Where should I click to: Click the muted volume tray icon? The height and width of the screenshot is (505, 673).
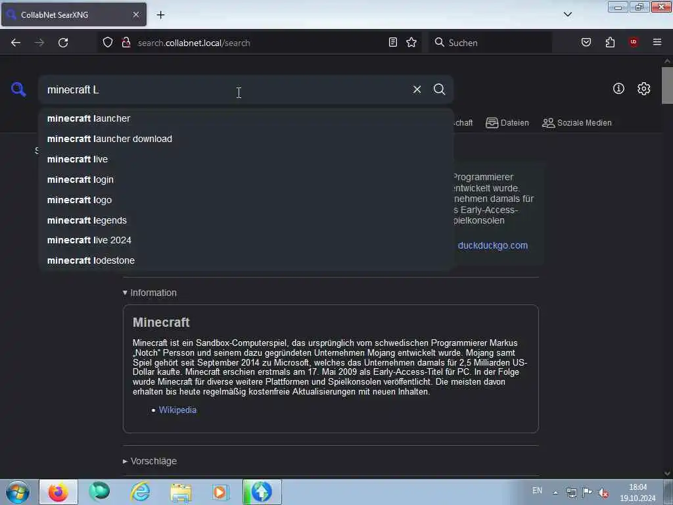pos(603,493)
